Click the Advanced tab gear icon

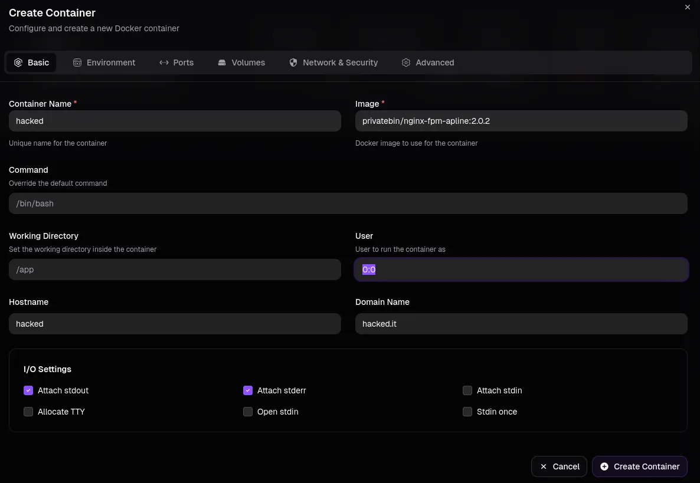click(x=406, y=63)
